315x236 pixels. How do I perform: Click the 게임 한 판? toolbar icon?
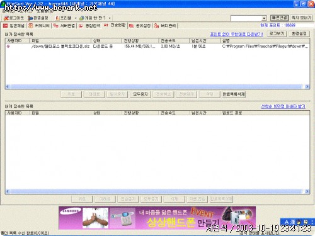tap(82, 18)
